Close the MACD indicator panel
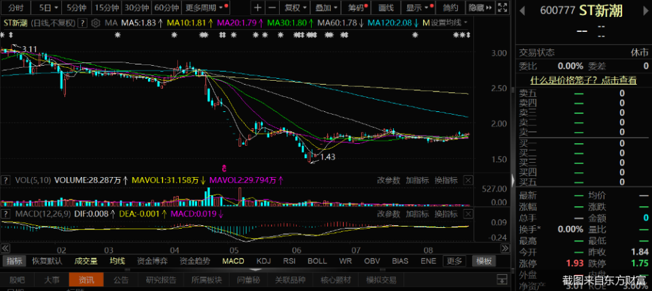 (468, 214)
